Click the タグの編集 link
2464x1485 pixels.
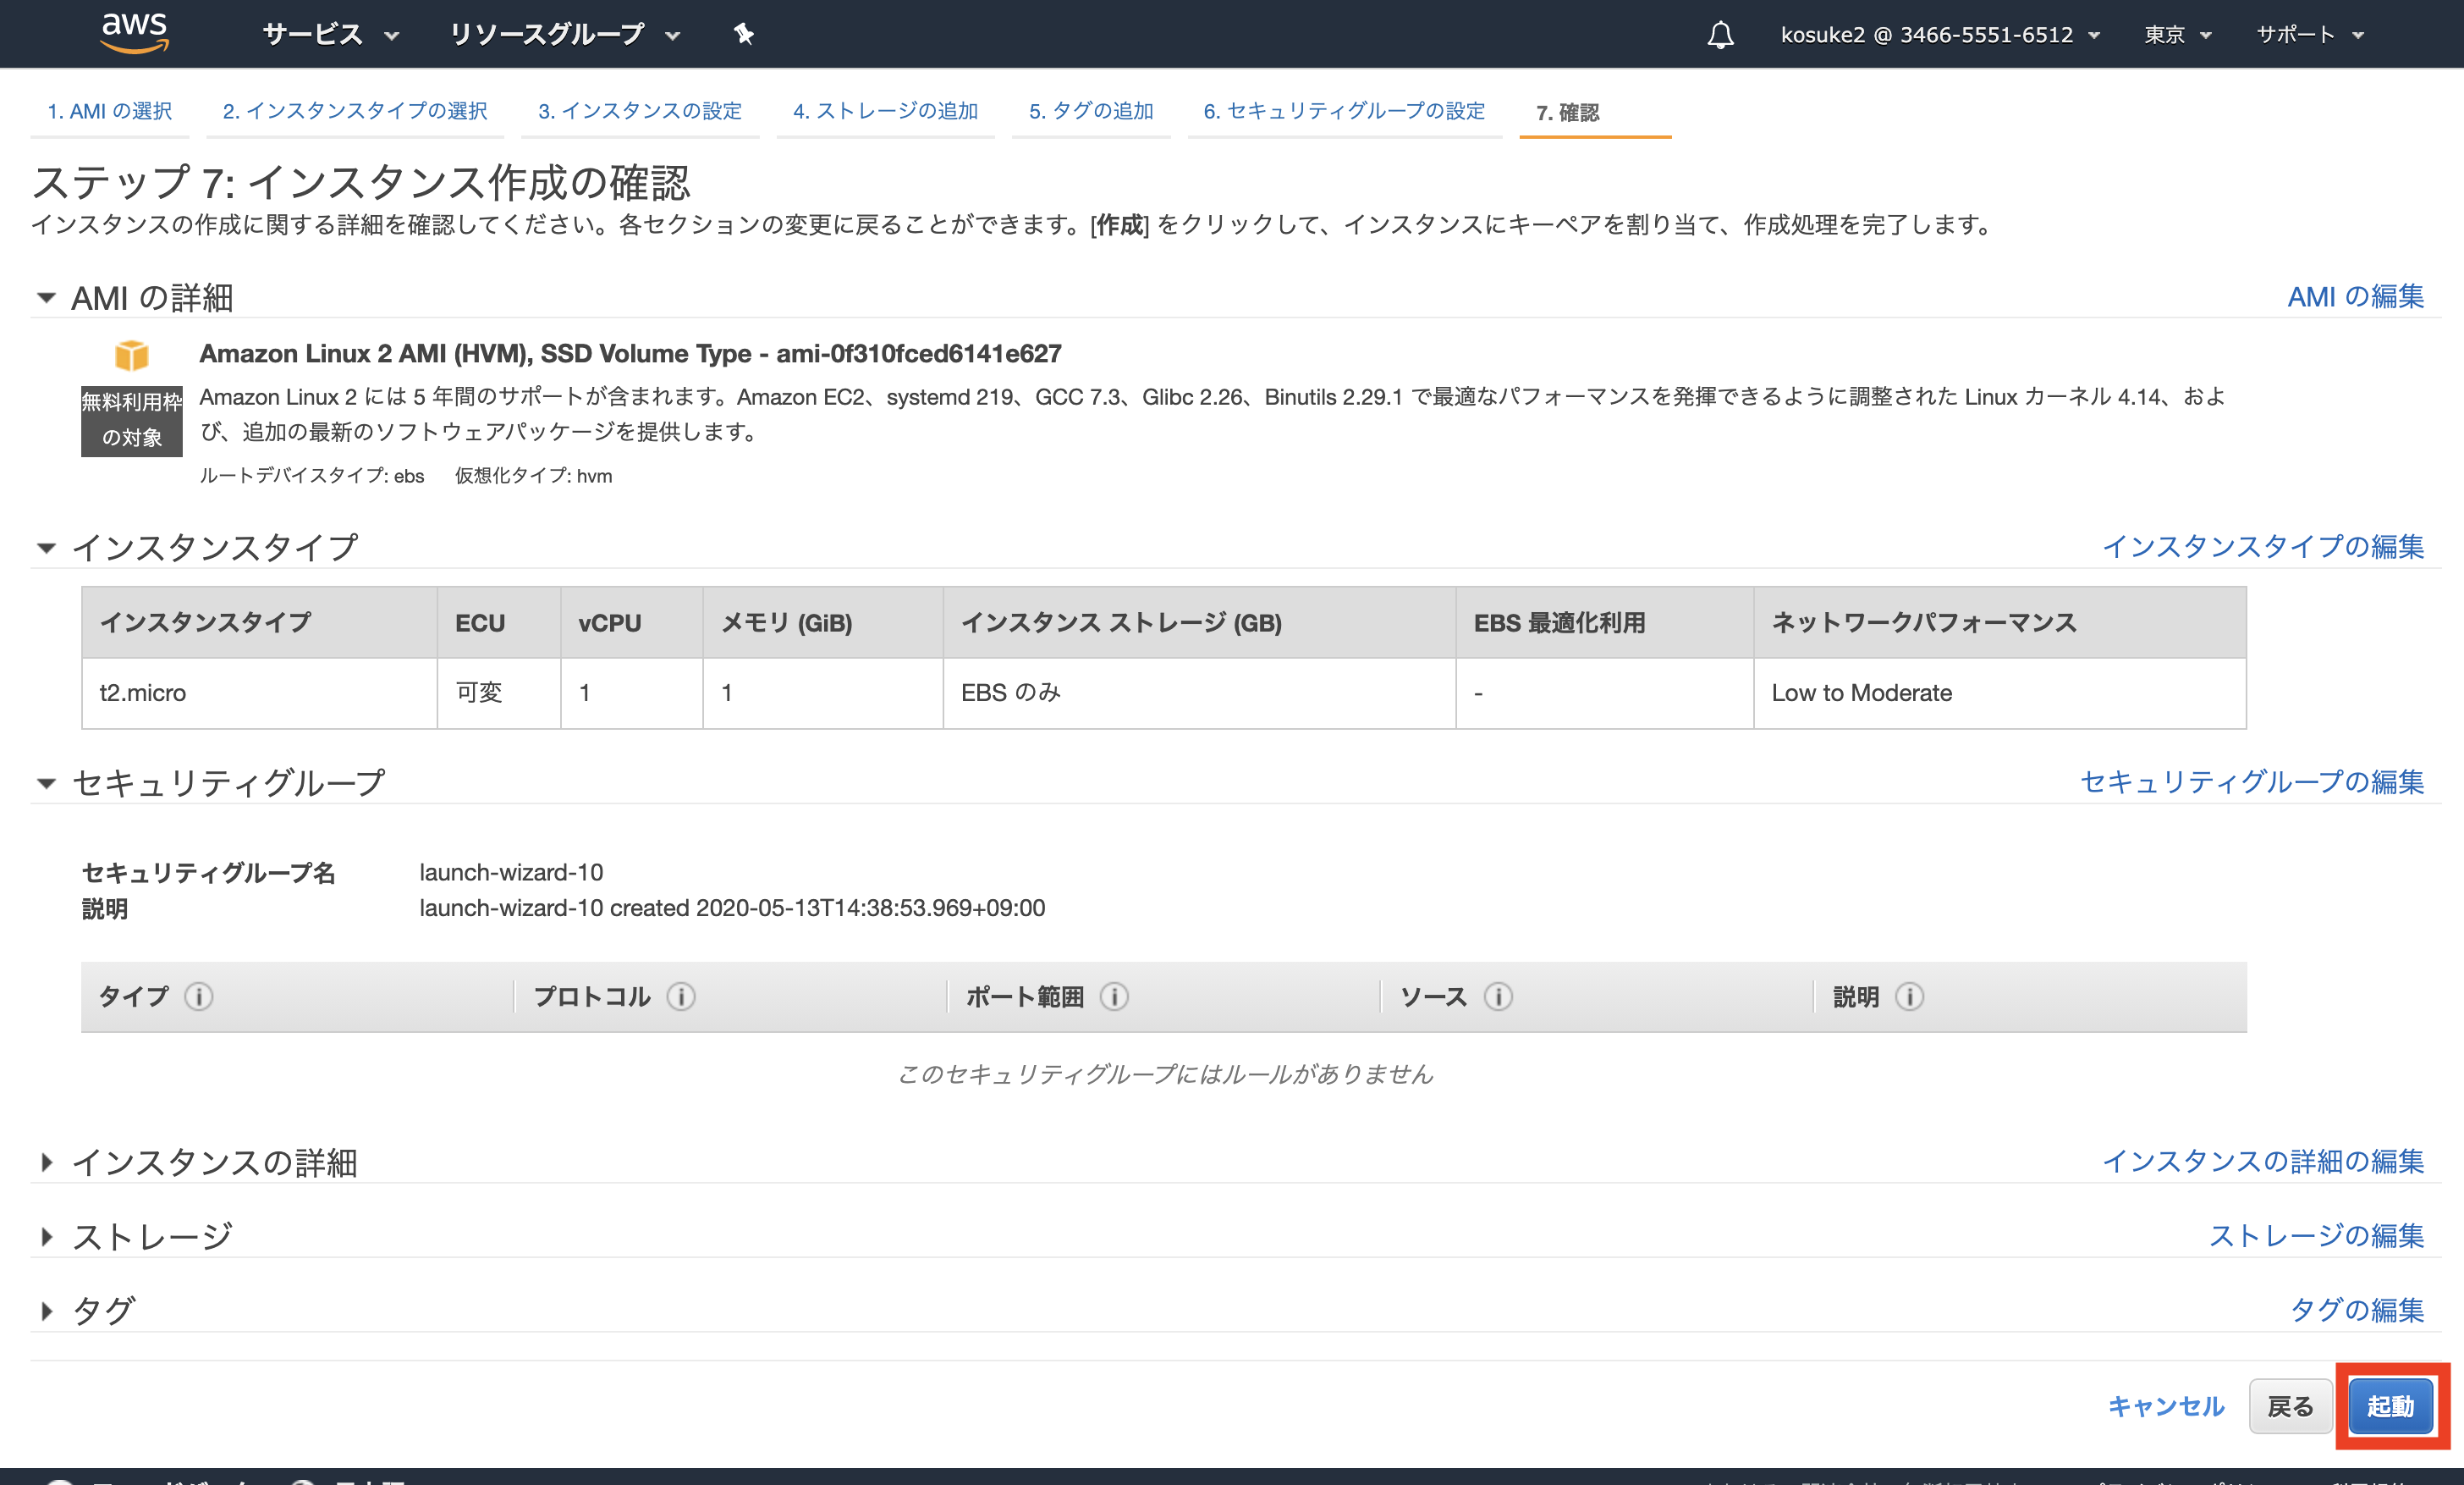[x=2357, y=1310]
